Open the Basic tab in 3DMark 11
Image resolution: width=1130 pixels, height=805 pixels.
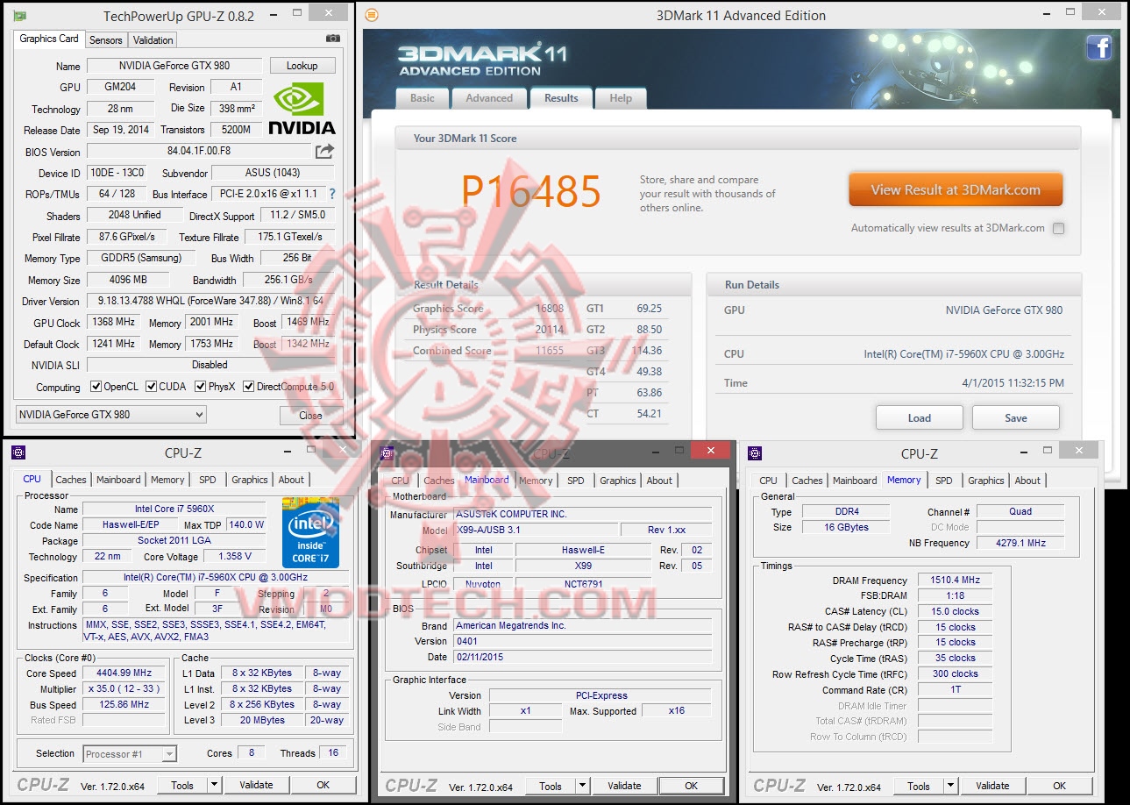click(x=423, y=98)
